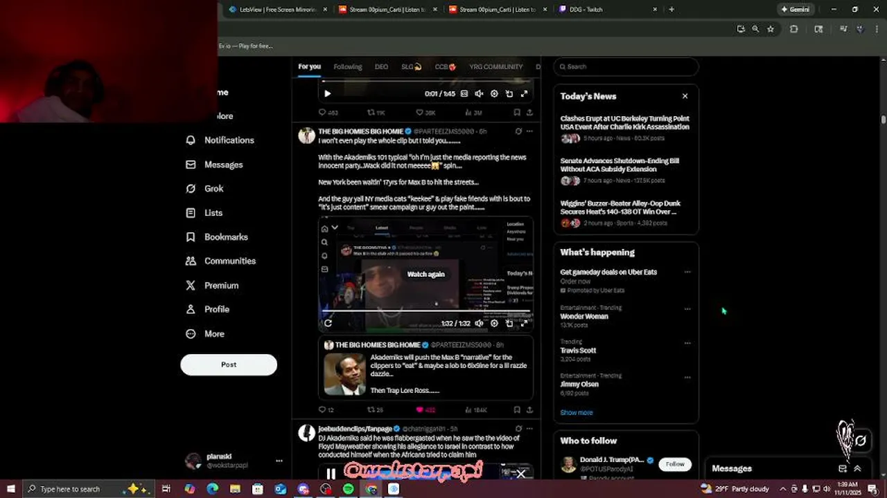Open Premium in the sidebar
The width and height of the screenshot is (887, 498).
point(212,285)
